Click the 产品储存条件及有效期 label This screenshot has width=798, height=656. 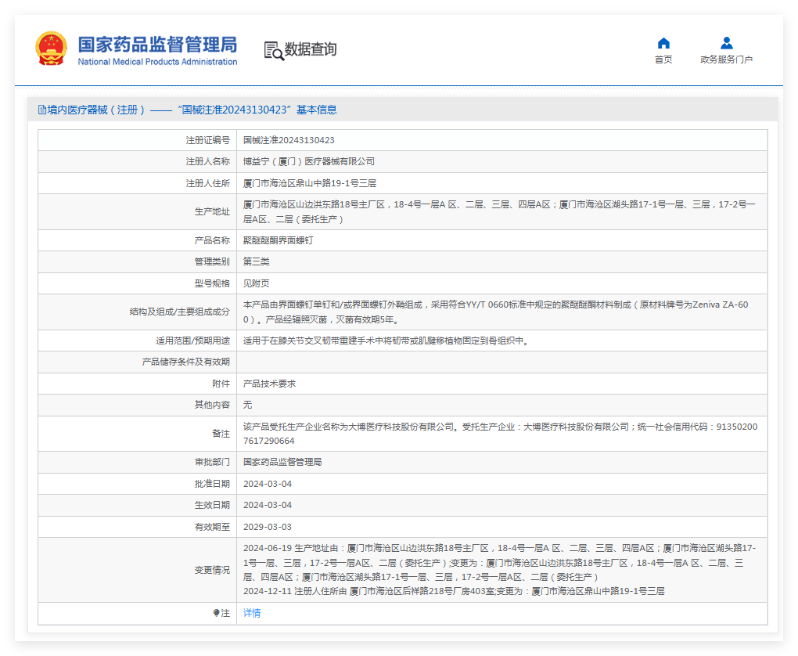(185, 362)
